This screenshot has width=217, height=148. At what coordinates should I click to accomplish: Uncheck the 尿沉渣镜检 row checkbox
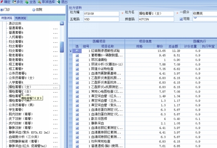(x=77, y=60)
